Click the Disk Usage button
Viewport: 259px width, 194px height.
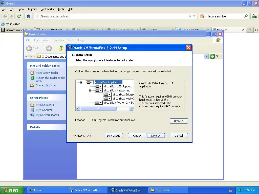114,136
